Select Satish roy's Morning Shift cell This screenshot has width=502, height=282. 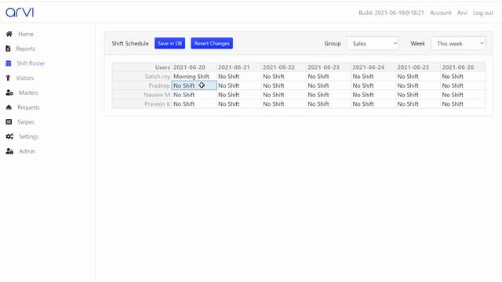pos(194,77)
